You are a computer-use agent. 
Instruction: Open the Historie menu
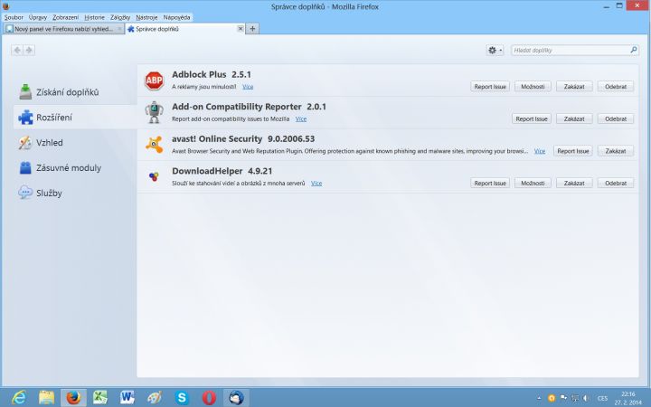click(x=94, y=17)
